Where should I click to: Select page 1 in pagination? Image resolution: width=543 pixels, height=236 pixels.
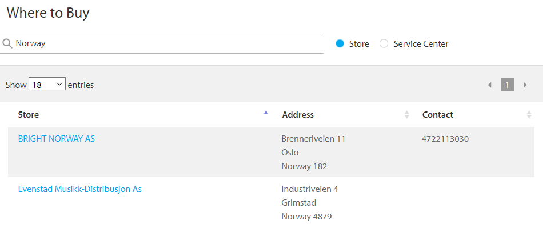(508, 85)
